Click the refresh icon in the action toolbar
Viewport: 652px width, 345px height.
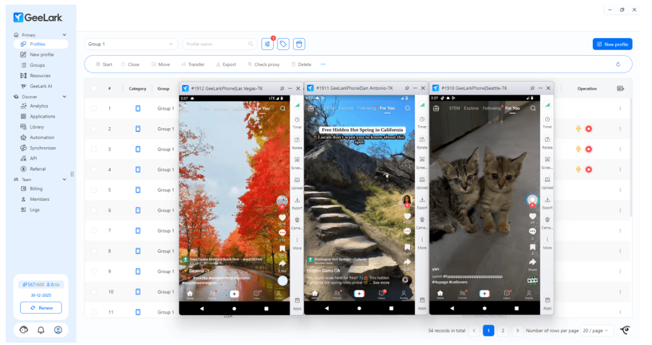pos(618,64)
